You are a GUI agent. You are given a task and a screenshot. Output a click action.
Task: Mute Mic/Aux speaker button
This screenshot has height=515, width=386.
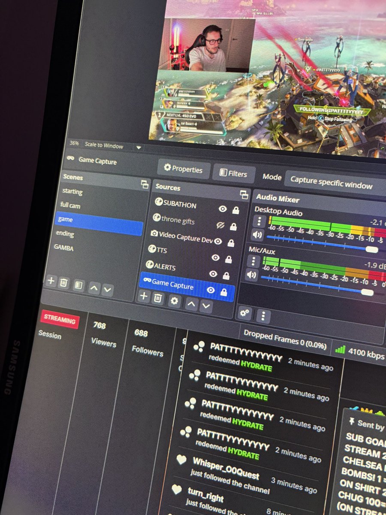click(x=251, y=275)
